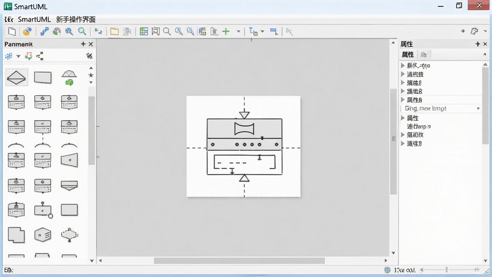The height and width of the screenshot is (277, 492).
Task: Click the green swap arrows icon
Action: point(98,31)
